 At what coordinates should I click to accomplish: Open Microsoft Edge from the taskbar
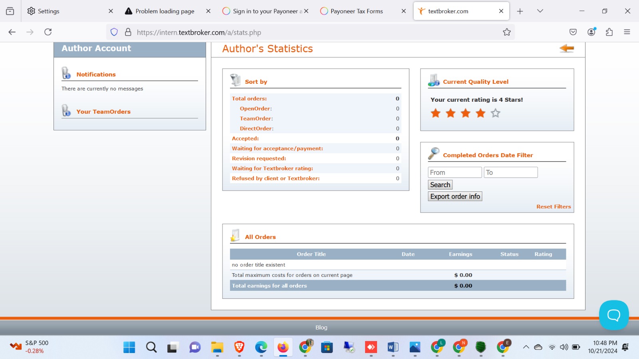pyautogui.click(x=261, y=347)
